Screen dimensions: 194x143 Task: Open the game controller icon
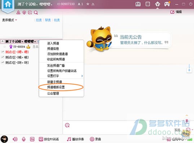coord(167,4)
